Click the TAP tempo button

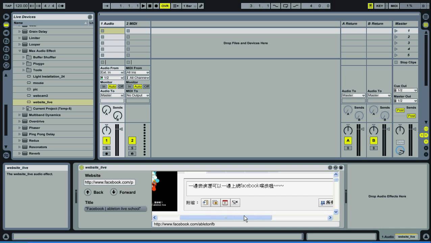[8, 6]
